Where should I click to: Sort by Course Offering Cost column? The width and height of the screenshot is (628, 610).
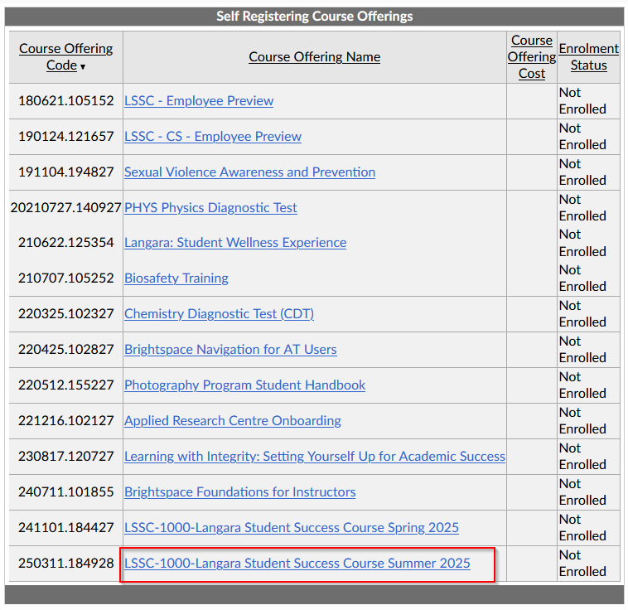point(532,57)
